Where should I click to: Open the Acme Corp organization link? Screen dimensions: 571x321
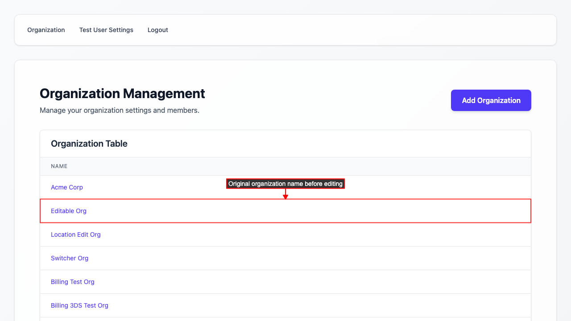pos(67,187)
